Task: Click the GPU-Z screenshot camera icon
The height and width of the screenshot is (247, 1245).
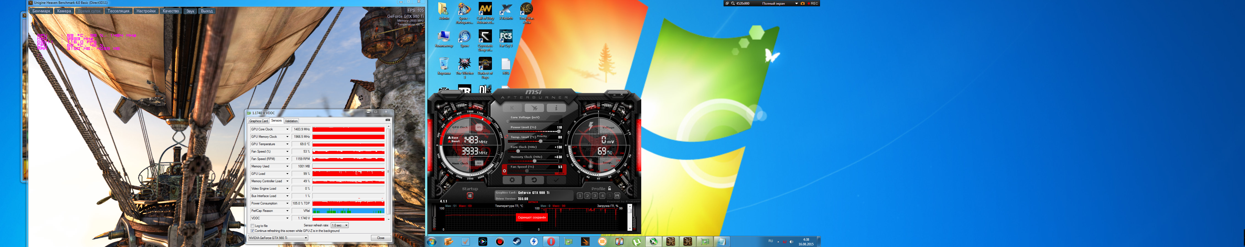Action: [x=387, y=120]
